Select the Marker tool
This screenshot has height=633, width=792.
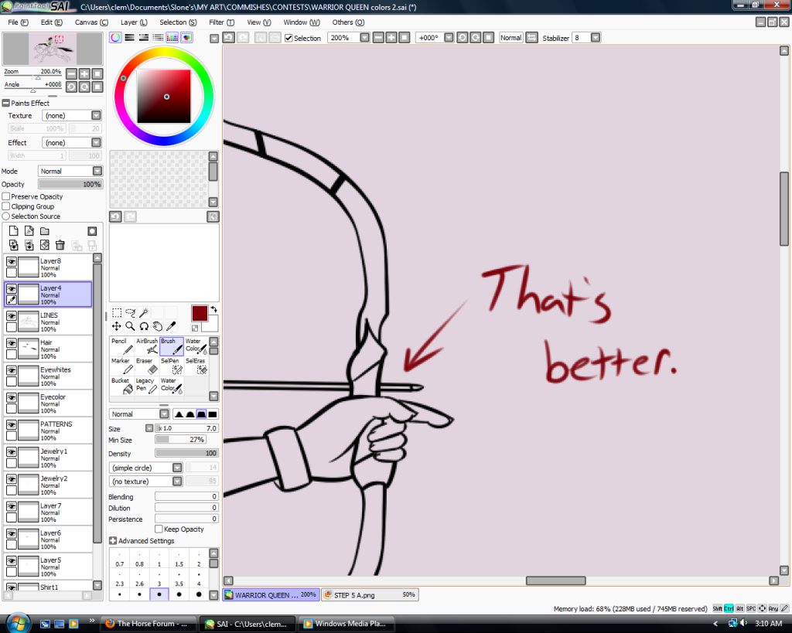tap(121, 366)
